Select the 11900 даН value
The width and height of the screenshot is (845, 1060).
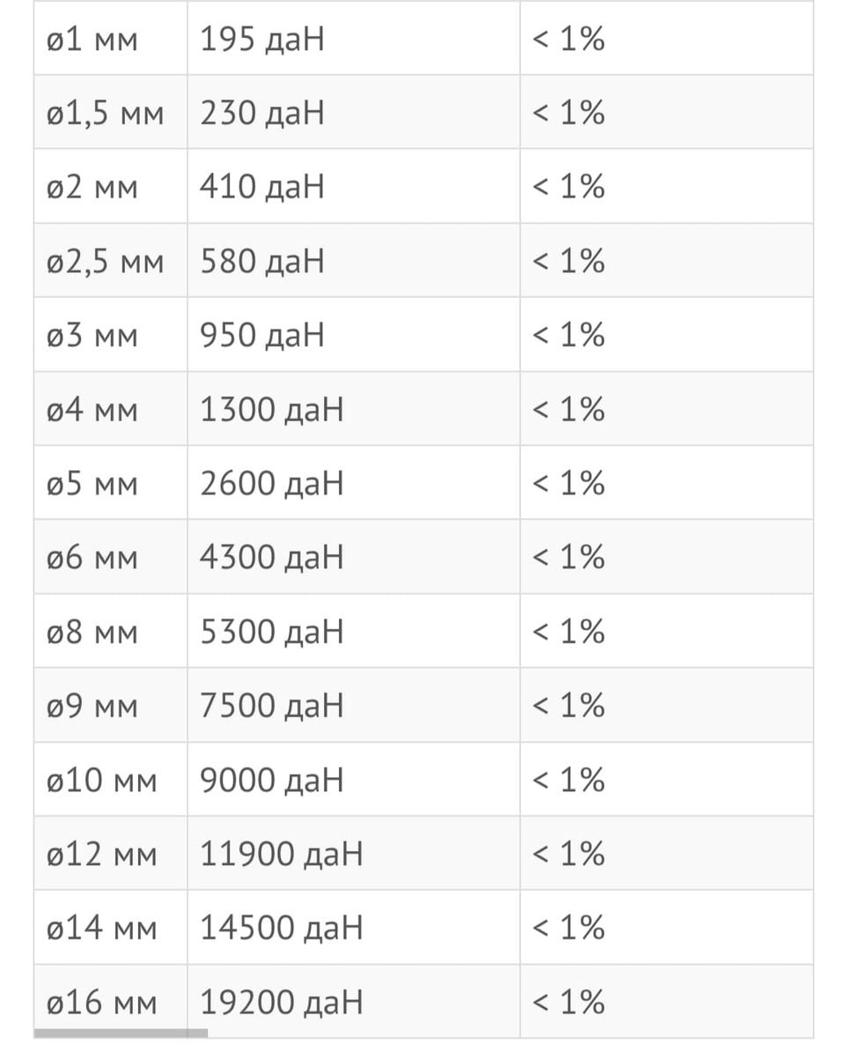[281, 854]
